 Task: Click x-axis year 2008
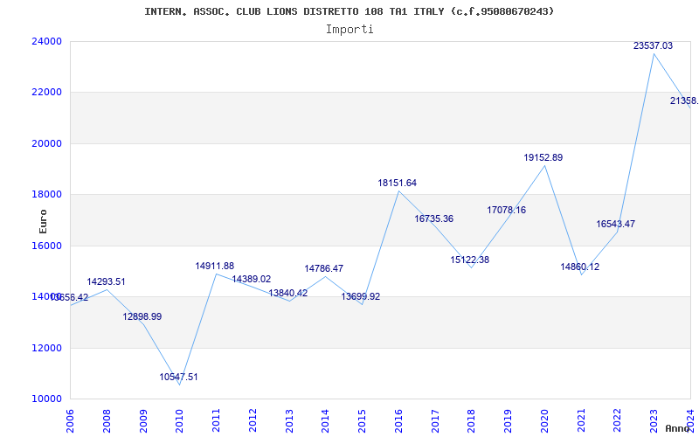click(107, 421)
